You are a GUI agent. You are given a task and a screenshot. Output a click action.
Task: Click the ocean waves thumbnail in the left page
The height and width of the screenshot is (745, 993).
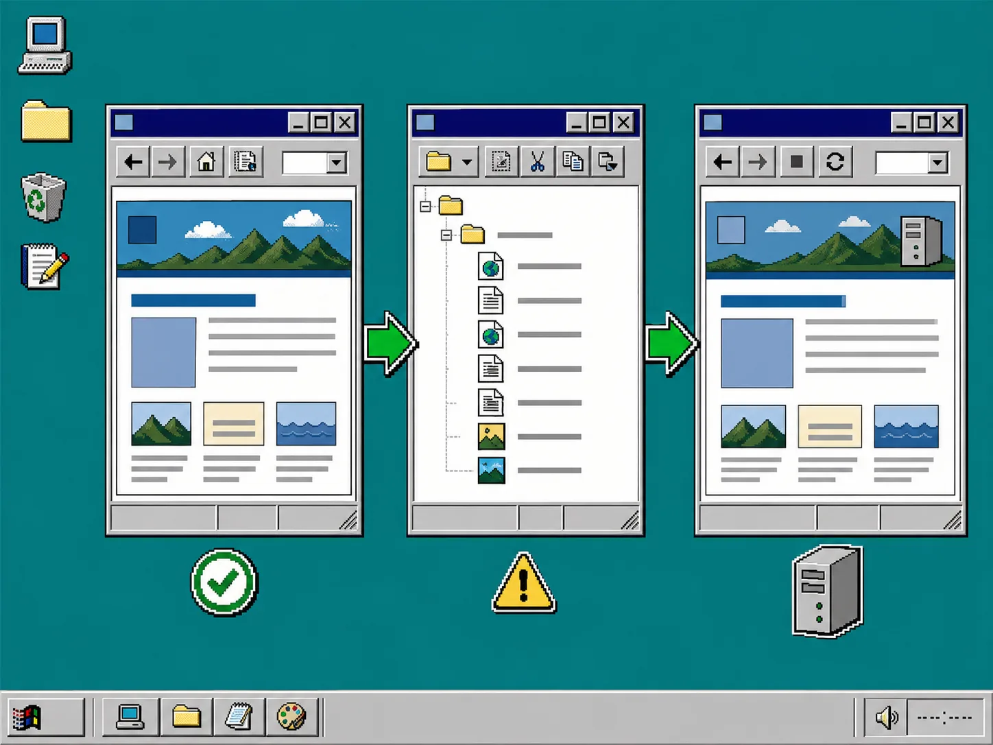(x=306, y=424)
